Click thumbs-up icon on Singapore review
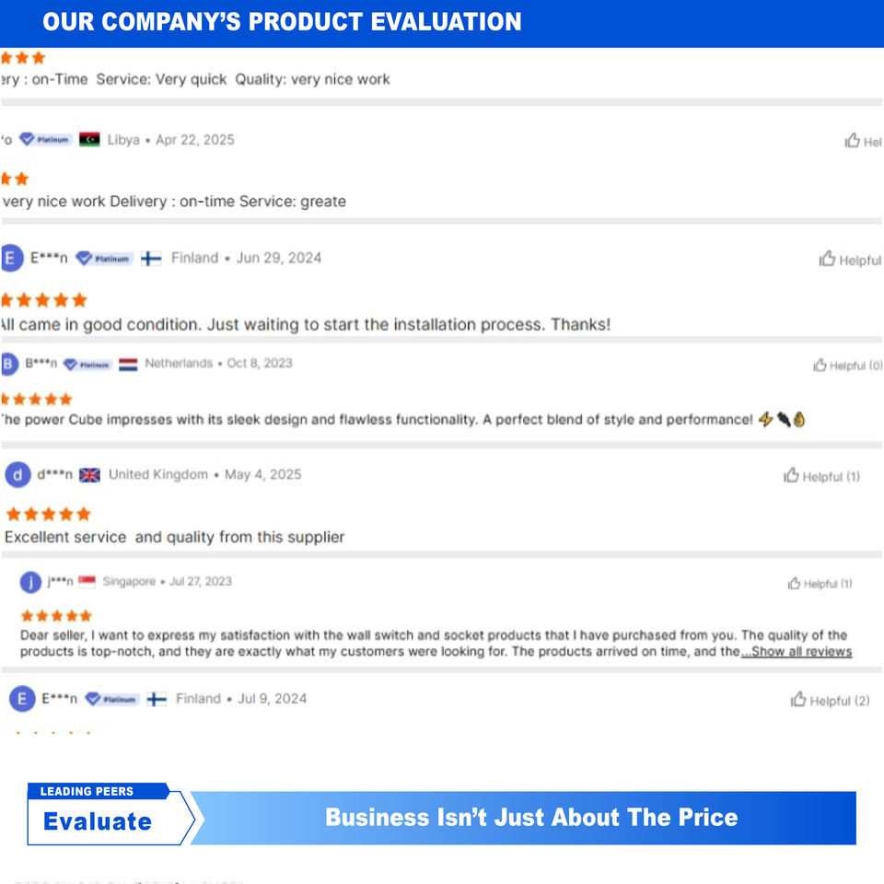The width and height of the screenshot is (884, 884). (x=794, y=583)
